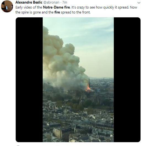Click the left black letterbox bar of video

click(x=29, y=80)
